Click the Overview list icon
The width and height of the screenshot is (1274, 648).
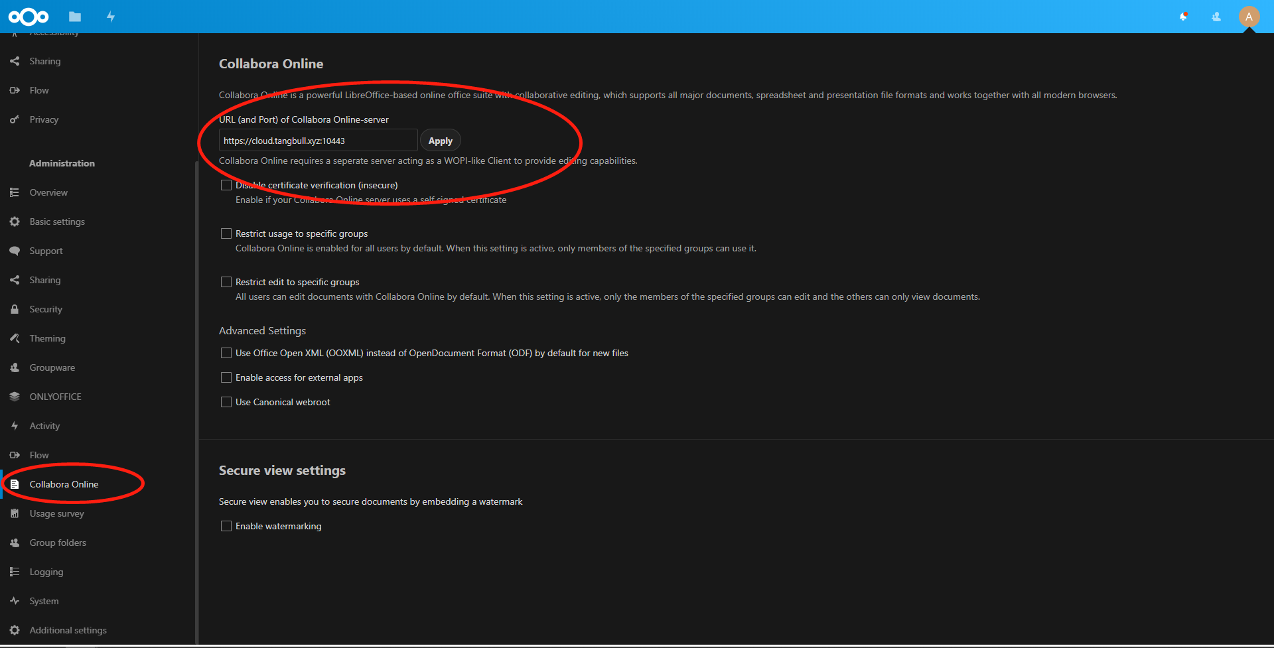[15, 192]
